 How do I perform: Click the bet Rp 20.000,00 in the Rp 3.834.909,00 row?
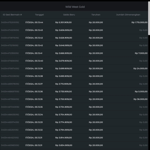[96, 145]
